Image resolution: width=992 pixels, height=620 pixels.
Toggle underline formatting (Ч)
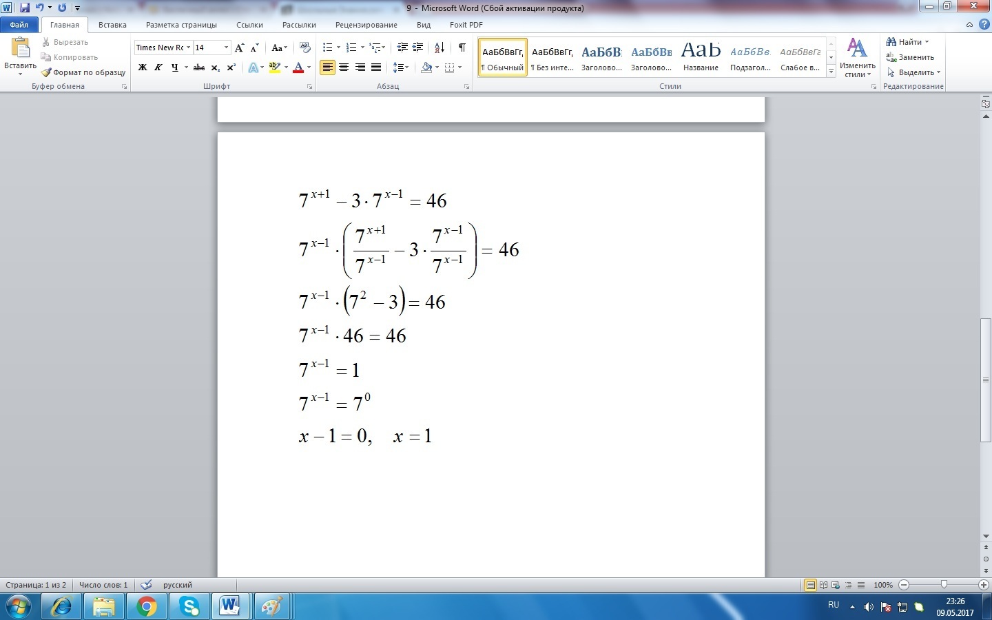(x=174, y=68)
